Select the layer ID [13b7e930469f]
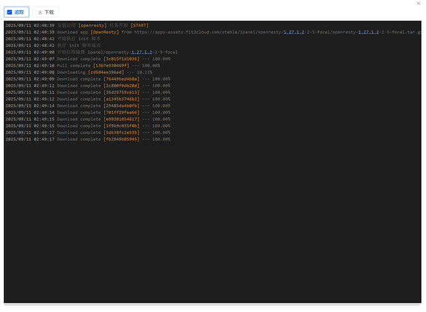Image resolution: width=427 pixels, height=312 pixels. pos(111,66)
